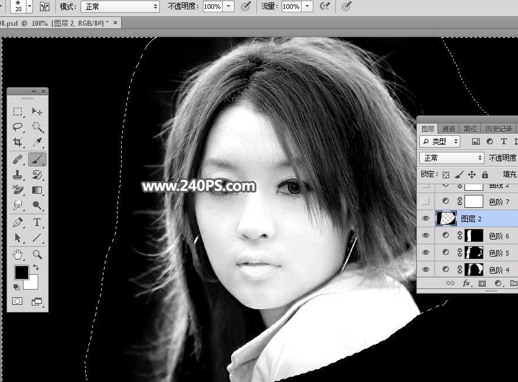The image size is (518, 382).
Task: Select the Gradient tool
Action: 37,190
